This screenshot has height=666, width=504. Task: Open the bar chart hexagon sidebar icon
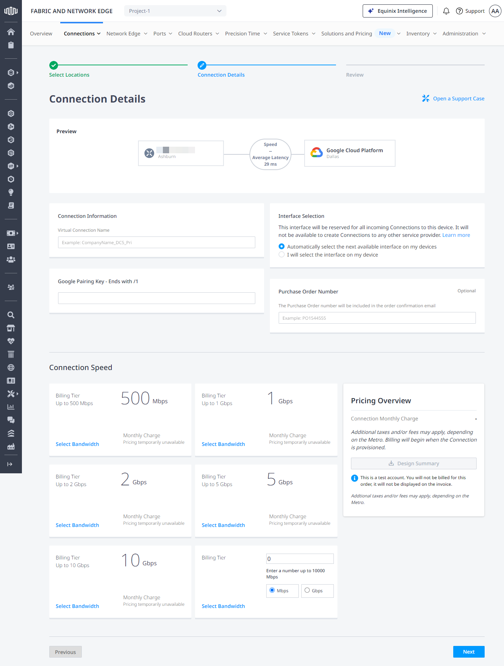(11, 86)
